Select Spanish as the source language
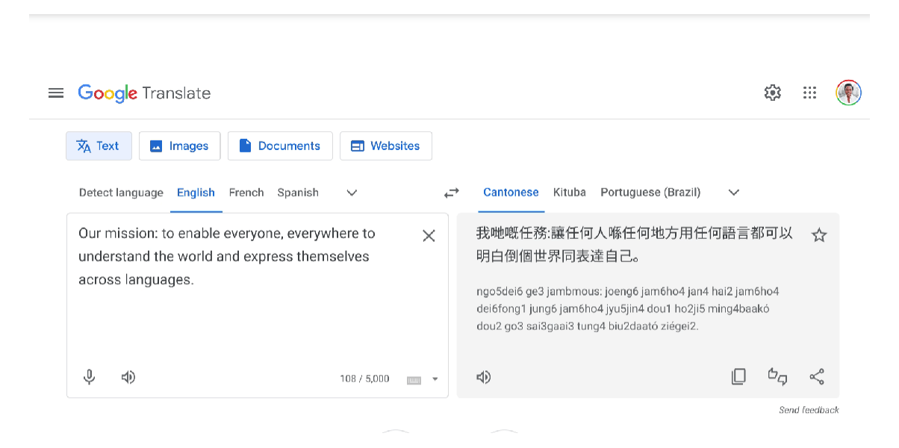This screenshot has height=448, width=899. pyautogui.click(x=297, y=192)
